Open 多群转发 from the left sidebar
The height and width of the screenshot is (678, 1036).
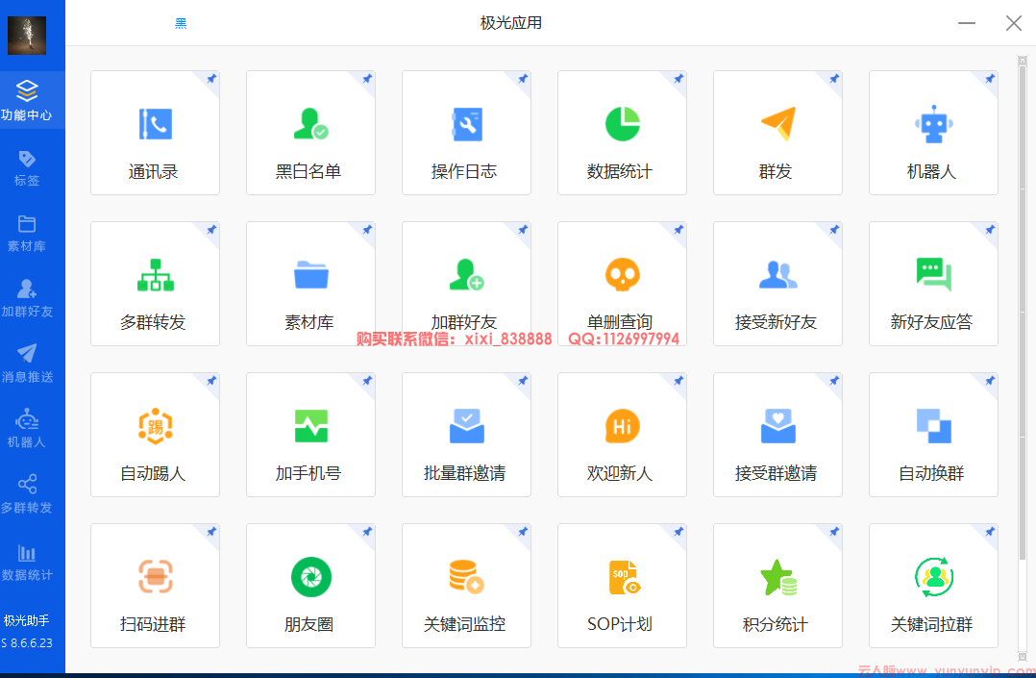[27, 493]
